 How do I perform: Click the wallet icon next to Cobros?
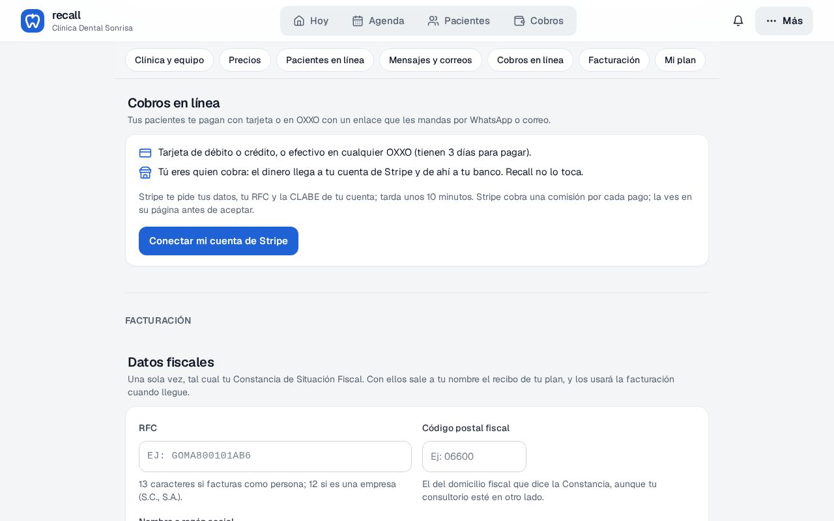pyautogui.click(x=519, y=21)
